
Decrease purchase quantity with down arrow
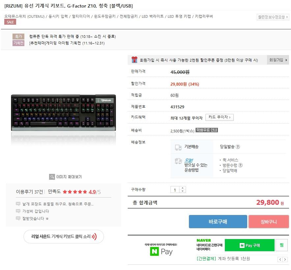tap(182, 191)
